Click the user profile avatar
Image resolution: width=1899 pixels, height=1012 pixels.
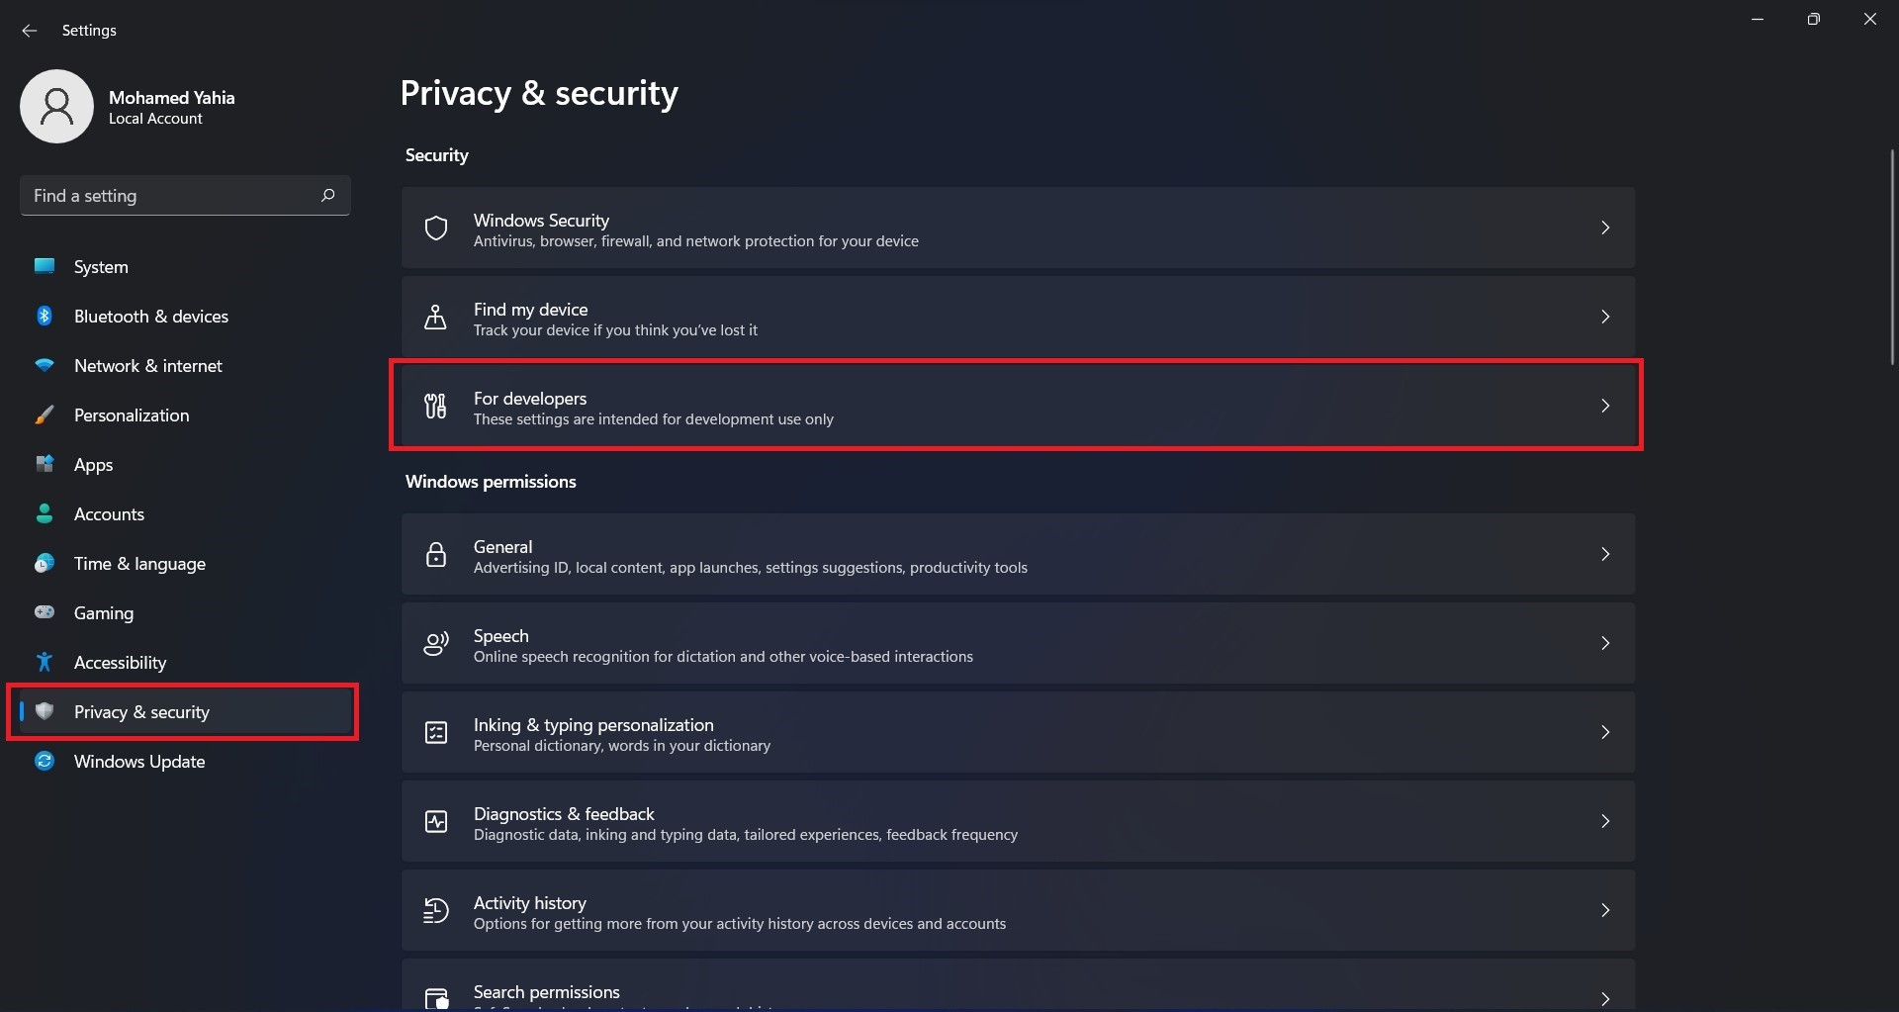pos(56,106)
